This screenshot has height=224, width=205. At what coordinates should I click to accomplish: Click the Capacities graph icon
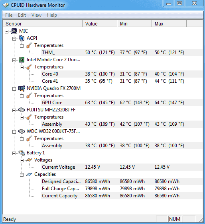pyautogui.click(x=29, y=174)
